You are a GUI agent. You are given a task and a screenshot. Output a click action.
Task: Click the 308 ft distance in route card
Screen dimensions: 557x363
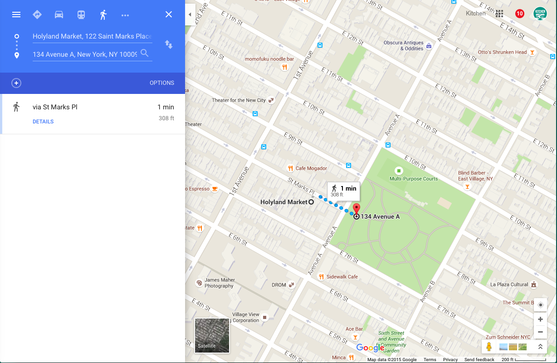coord(166,118)
